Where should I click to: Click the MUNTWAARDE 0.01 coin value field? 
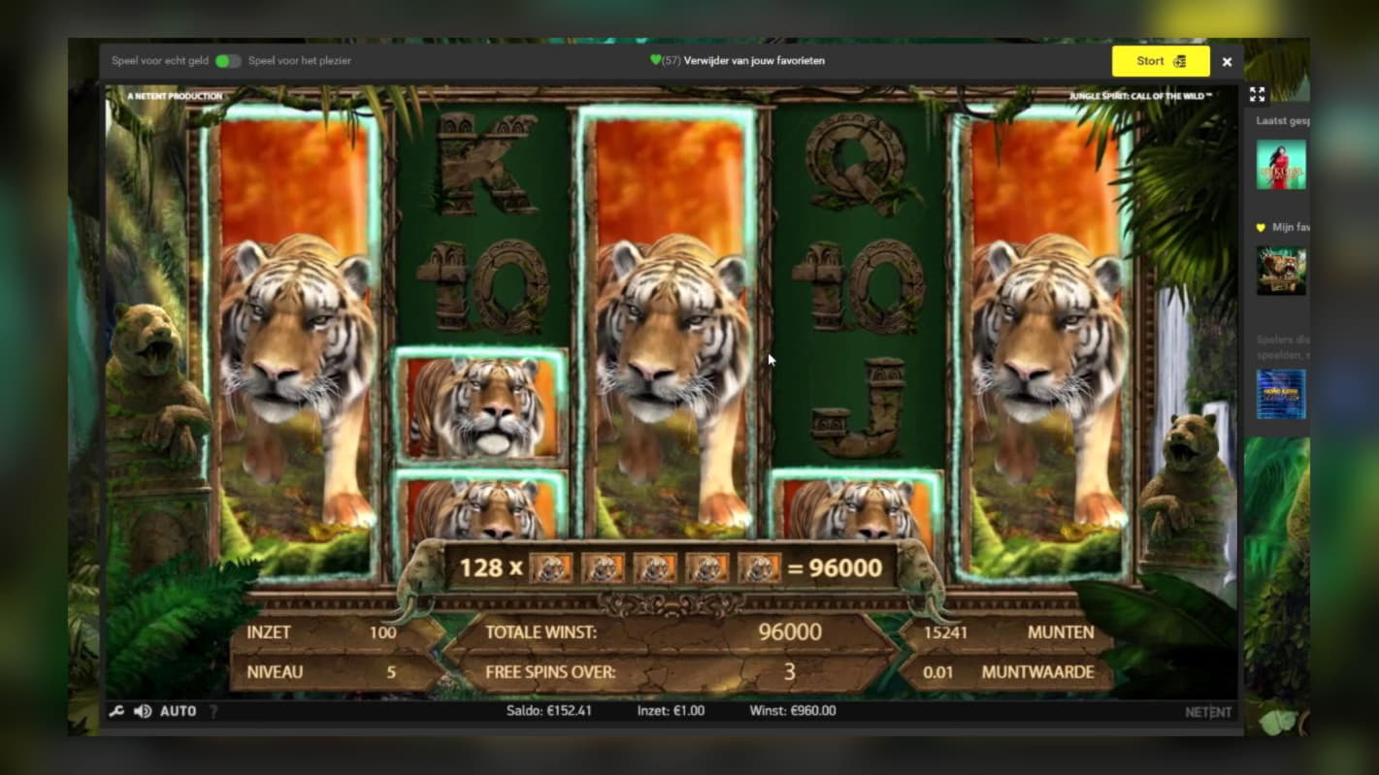click(1007, 672)
